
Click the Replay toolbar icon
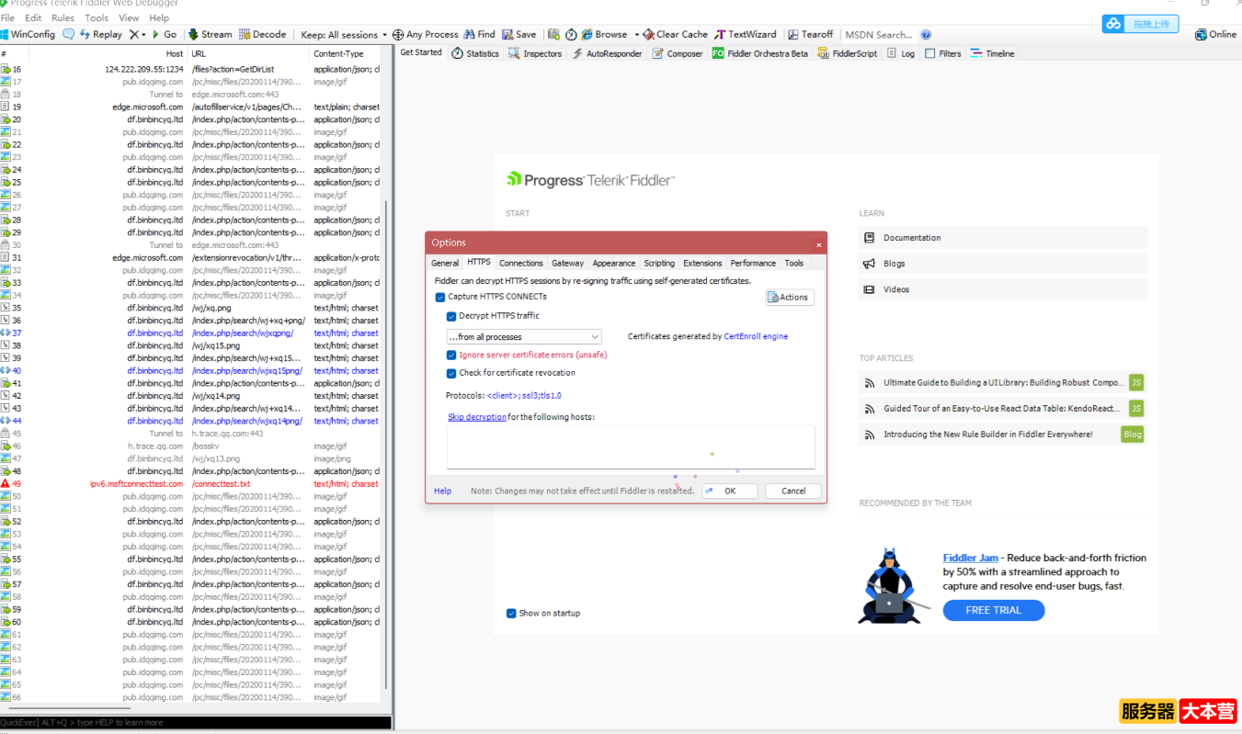tap(85, 34)
